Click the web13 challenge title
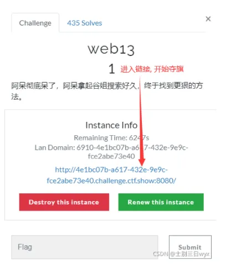 111,49
